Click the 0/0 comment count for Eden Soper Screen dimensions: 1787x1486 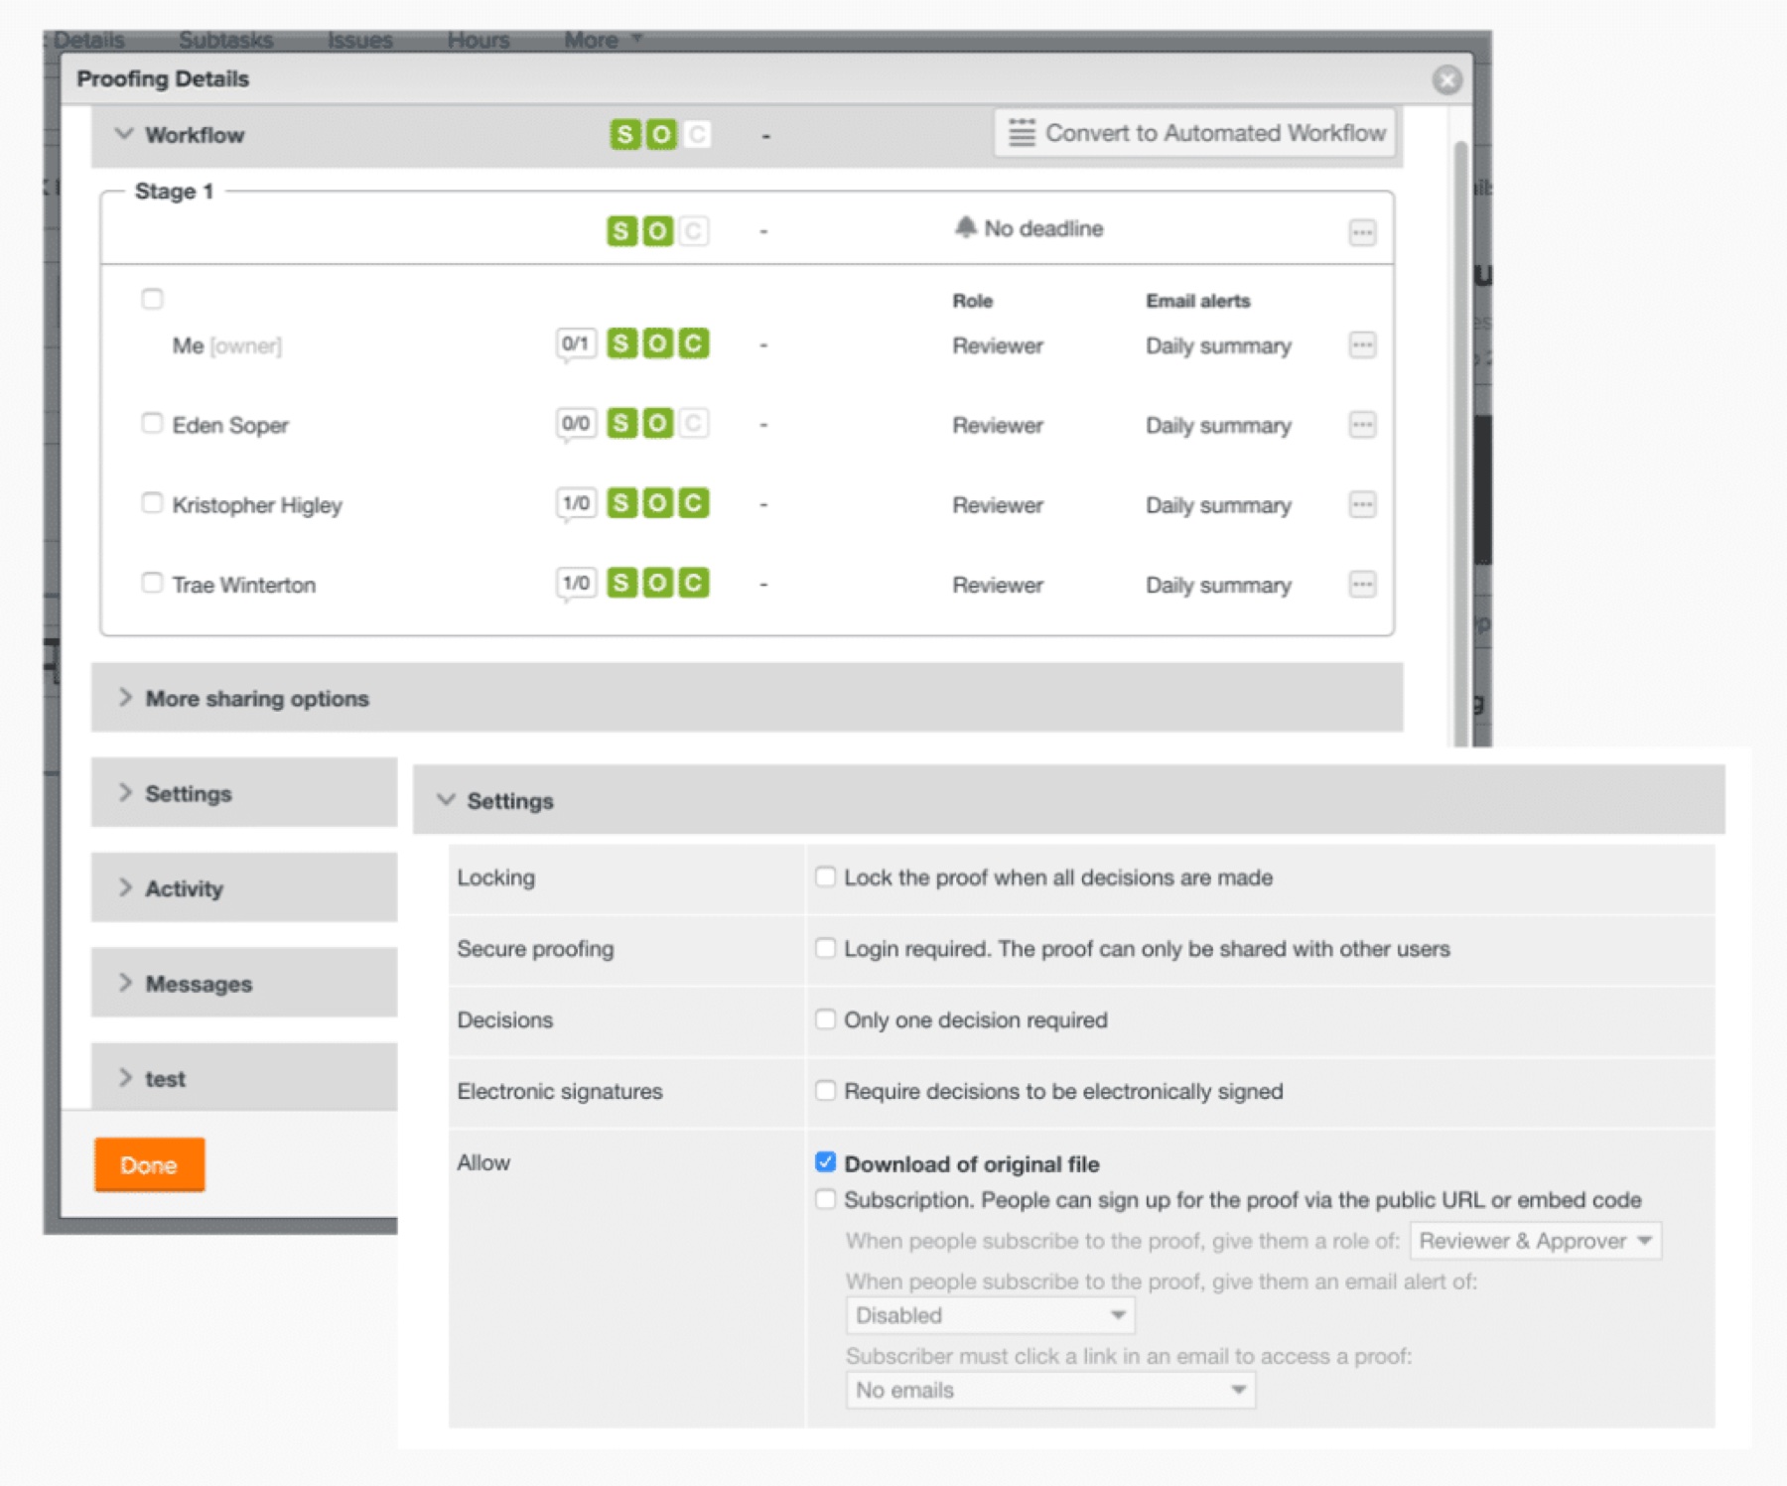(576, 424)
